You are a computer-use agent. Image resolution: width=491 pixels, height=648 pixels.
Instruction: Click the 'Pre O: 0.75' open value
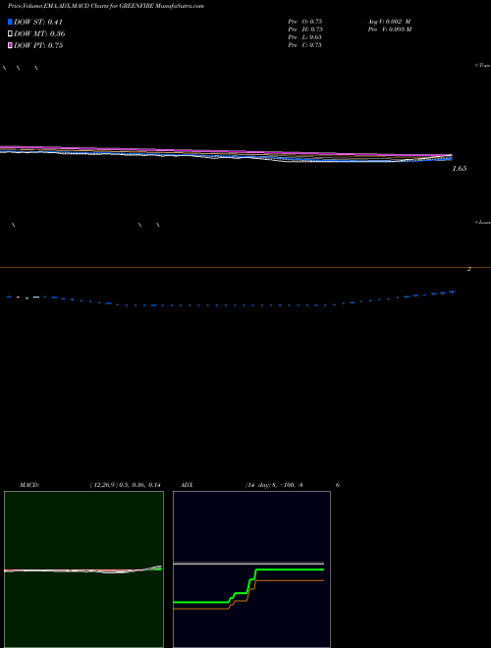coord(305,22)
